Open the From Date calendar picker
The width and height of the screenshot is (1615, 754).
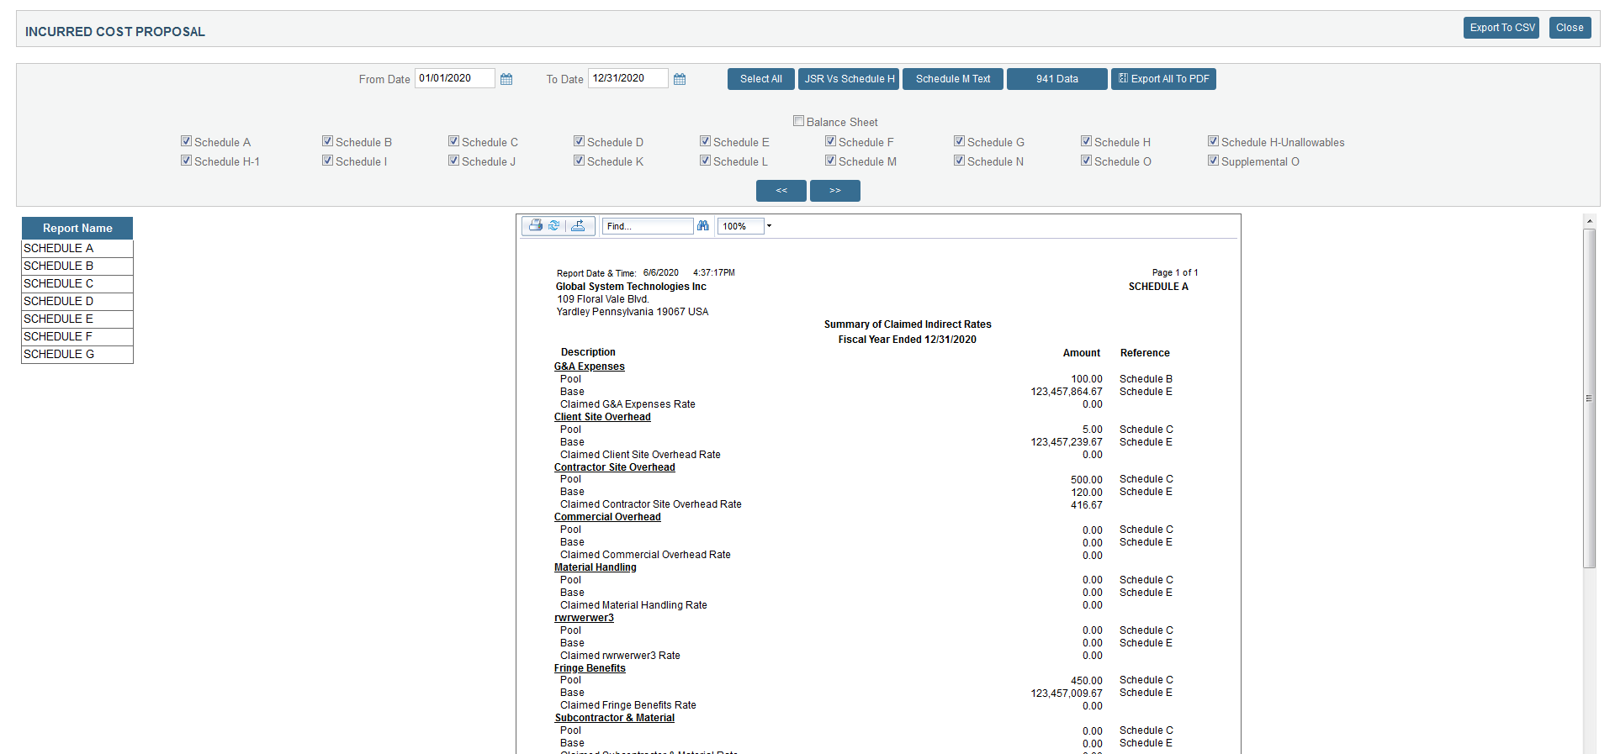[506, 79]
